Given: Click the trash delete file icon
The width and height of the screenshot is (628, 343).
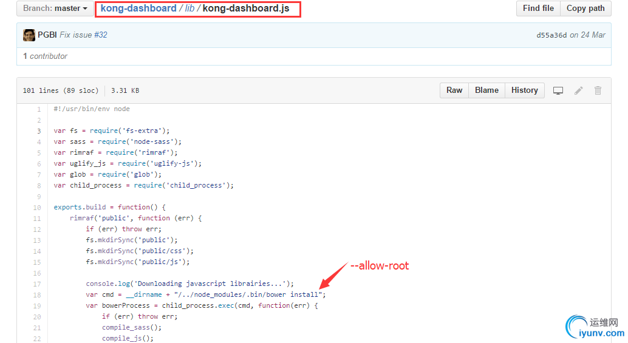Looking at the screenshot, I should tap(598, 91).
